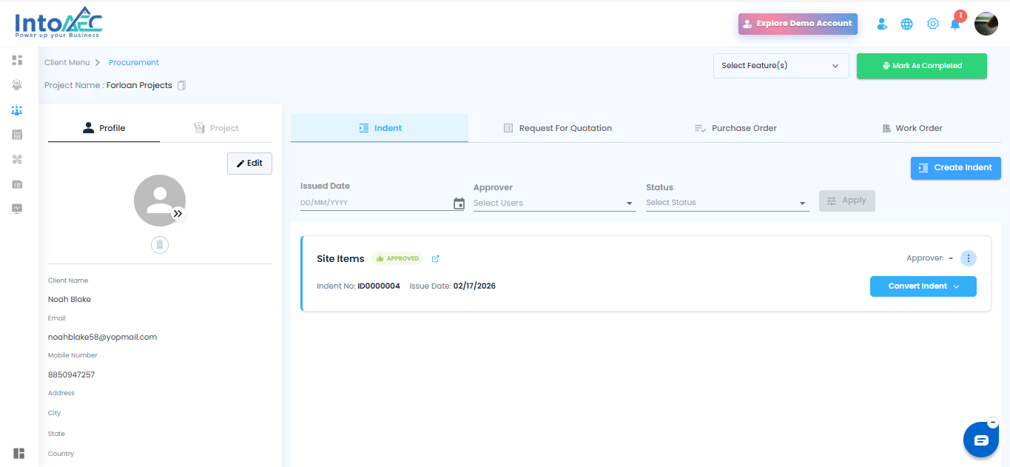Viewport: 1010px width, 467px height.
Task: Click the client name Noah Blake
Action: click(70, 300)
